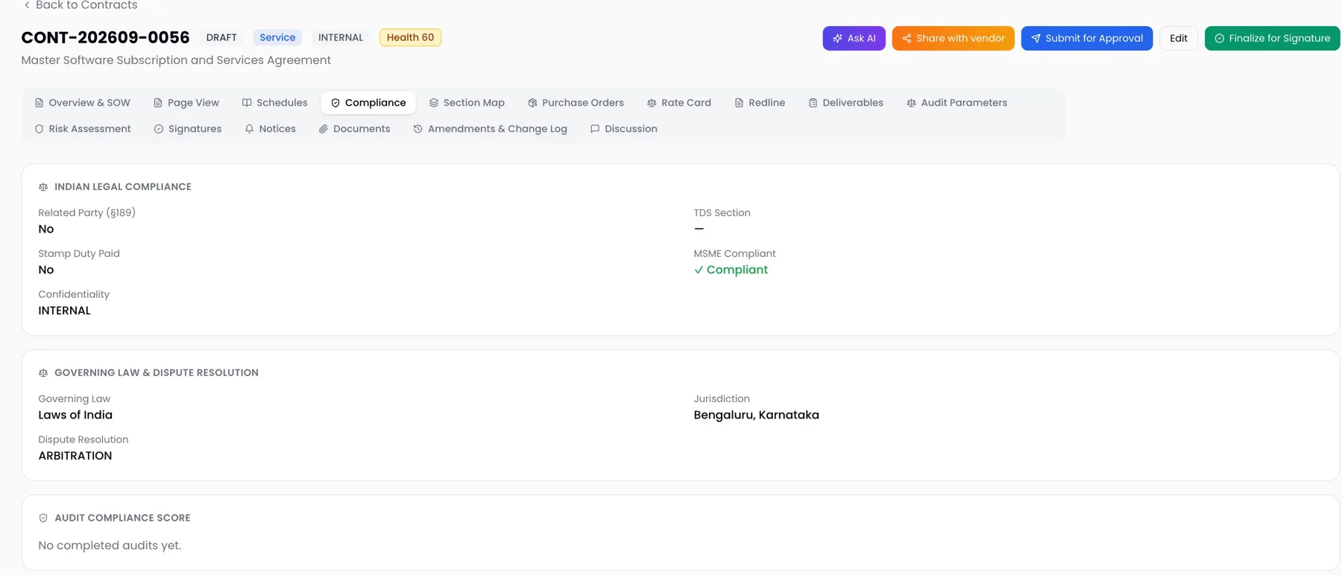Viewport: 1342px width, 575px height.
Task: Click the Bengaluru, Karnataka jurisdiction value
Action: (756, 415)
